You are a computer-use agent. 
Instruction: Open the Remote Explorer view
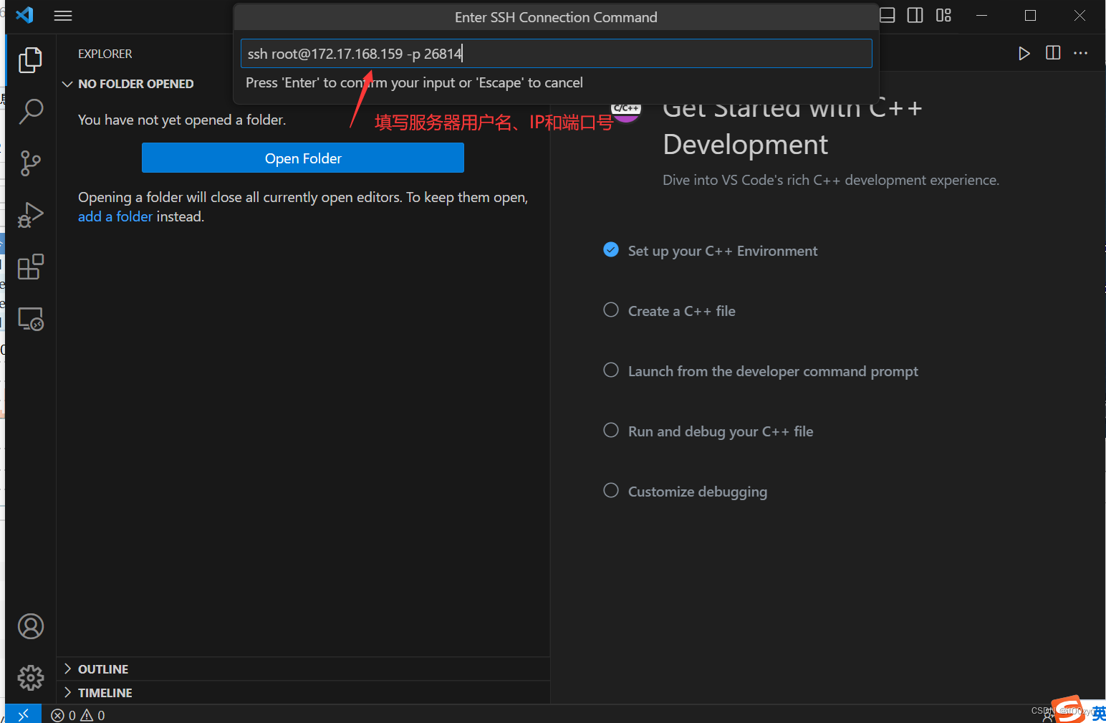(30, 319)
